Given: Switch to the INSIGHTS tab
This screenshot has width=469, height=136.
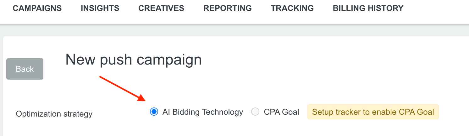Looking at the screenshot, I should coord(100,8).
